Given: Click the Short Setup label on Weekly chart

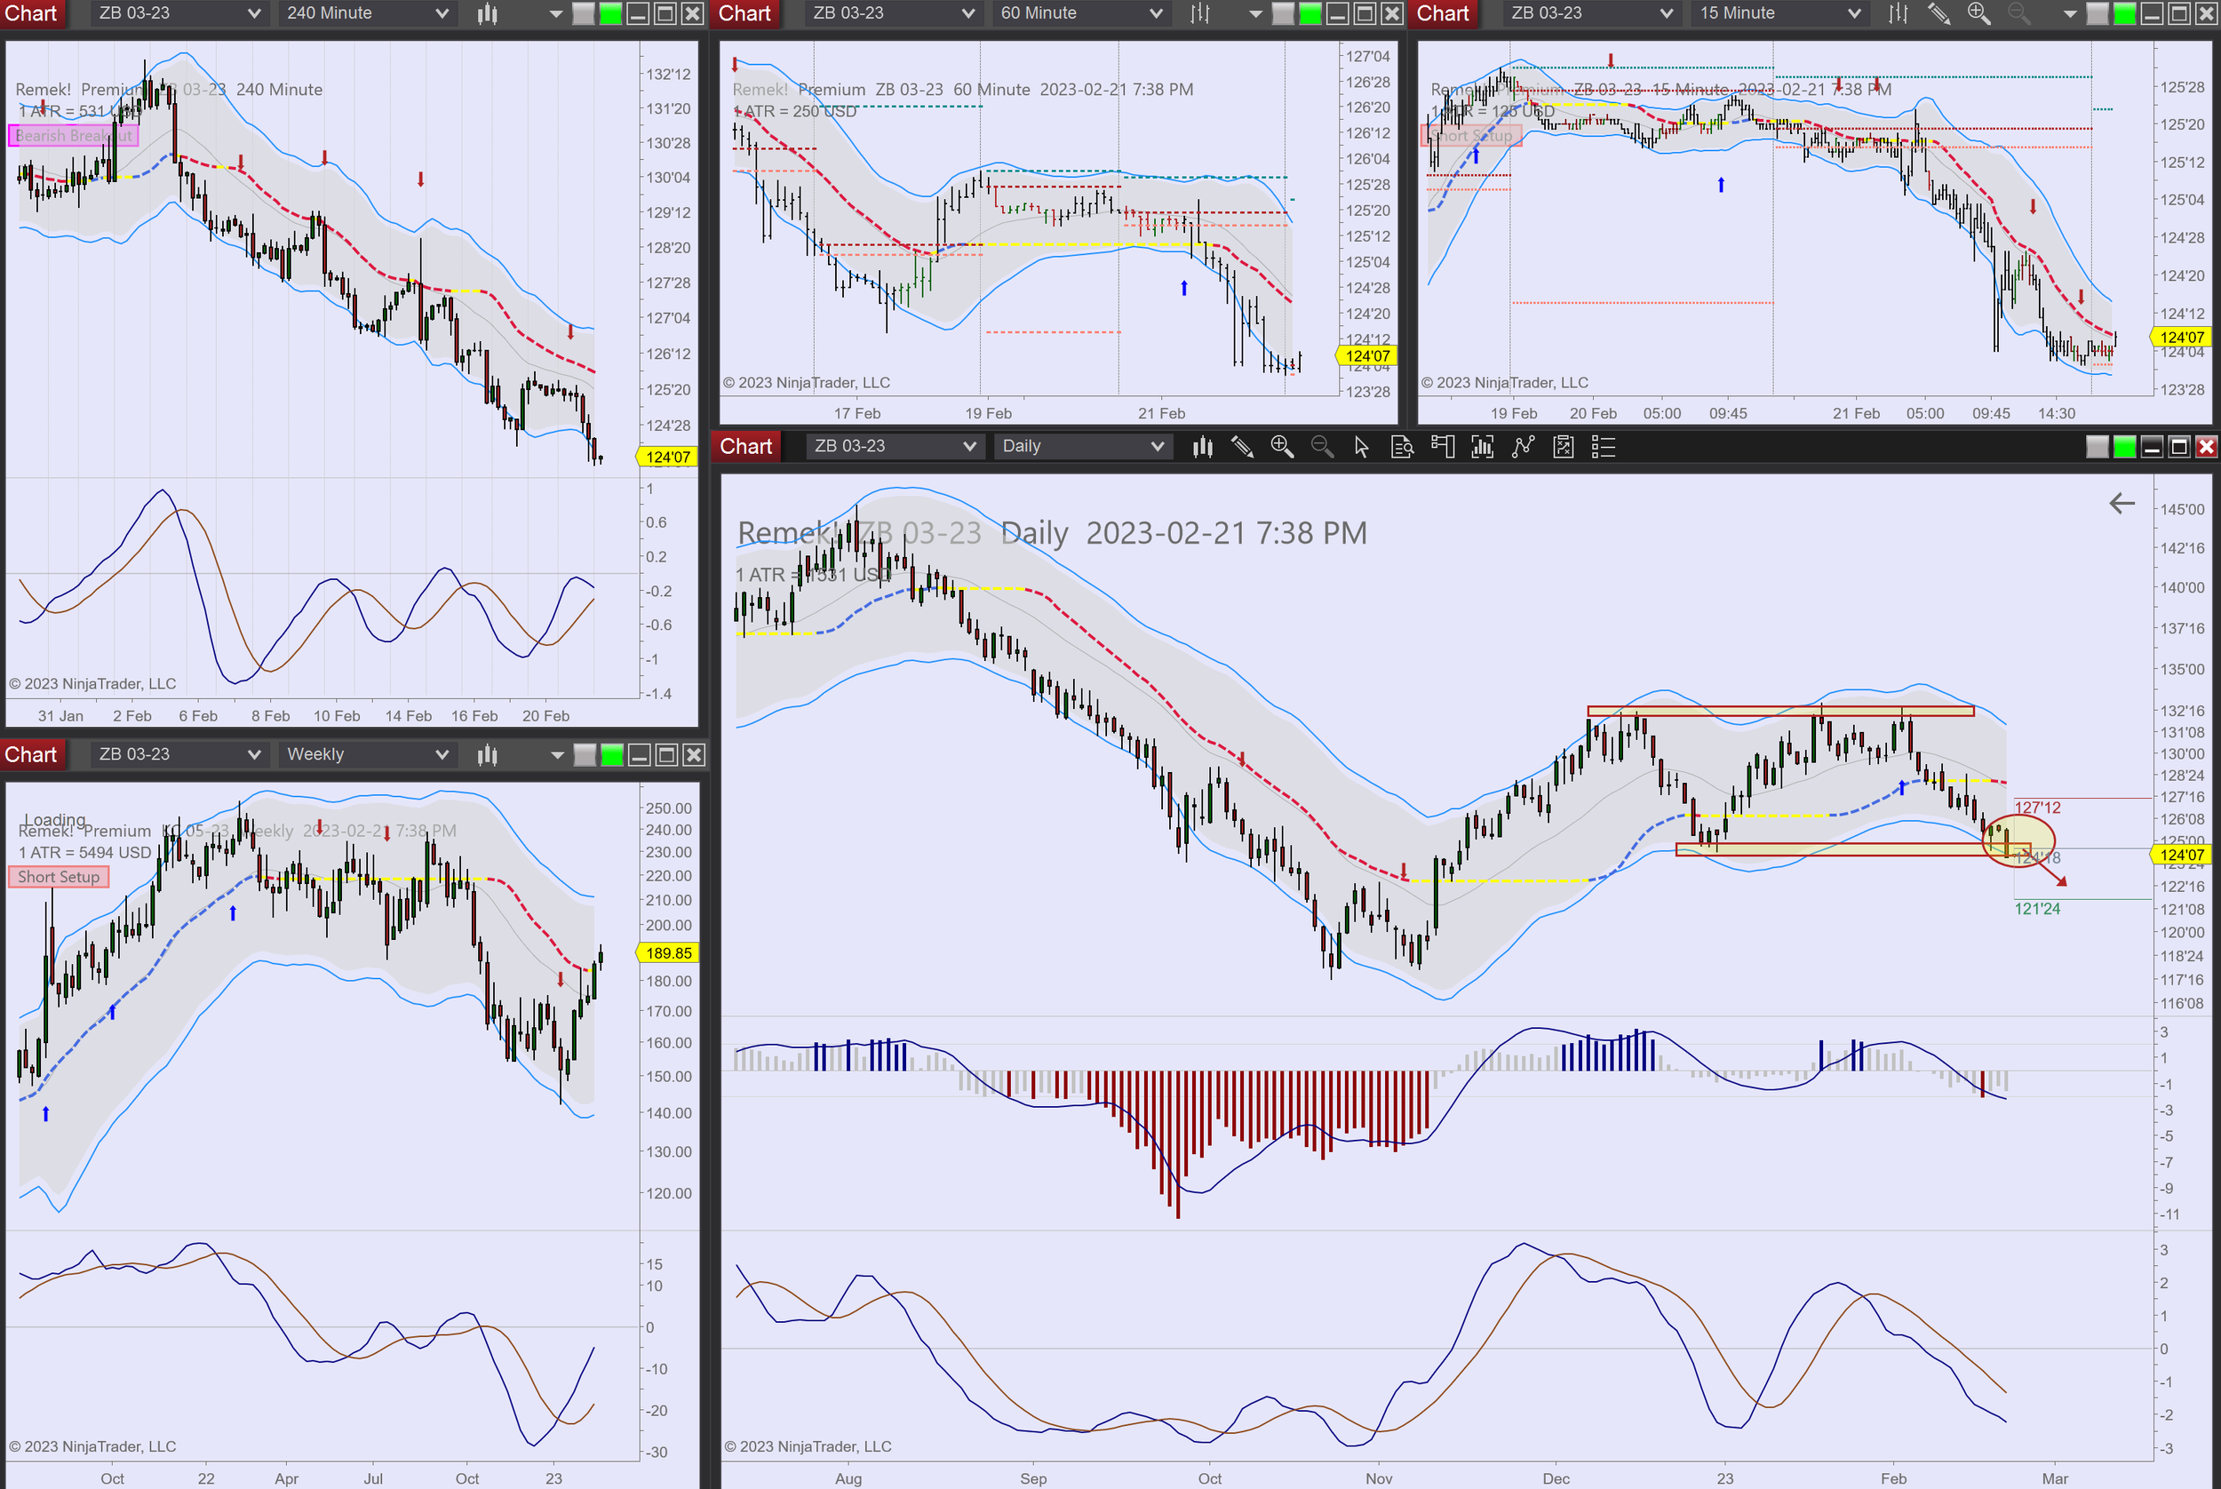Looking at the screenshot, I should click(x=58, y=877).
